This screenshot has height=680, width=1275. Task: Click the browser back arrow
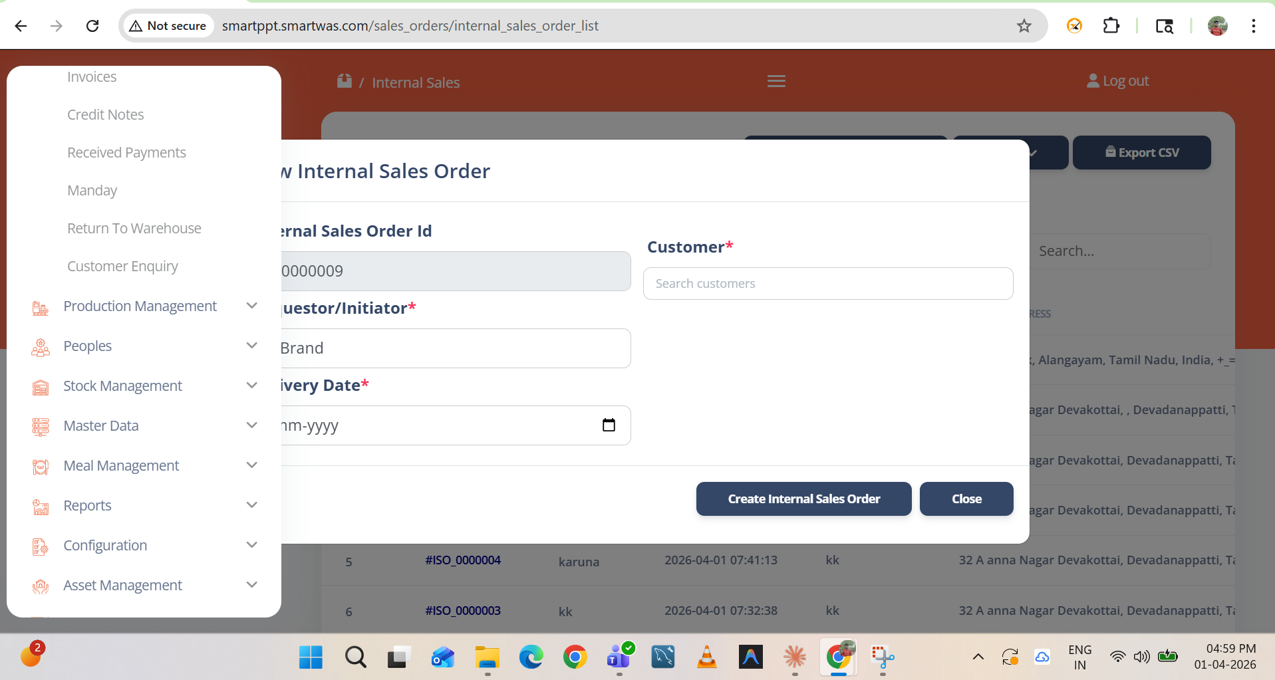pyautogui.click(x=21, y=26)
